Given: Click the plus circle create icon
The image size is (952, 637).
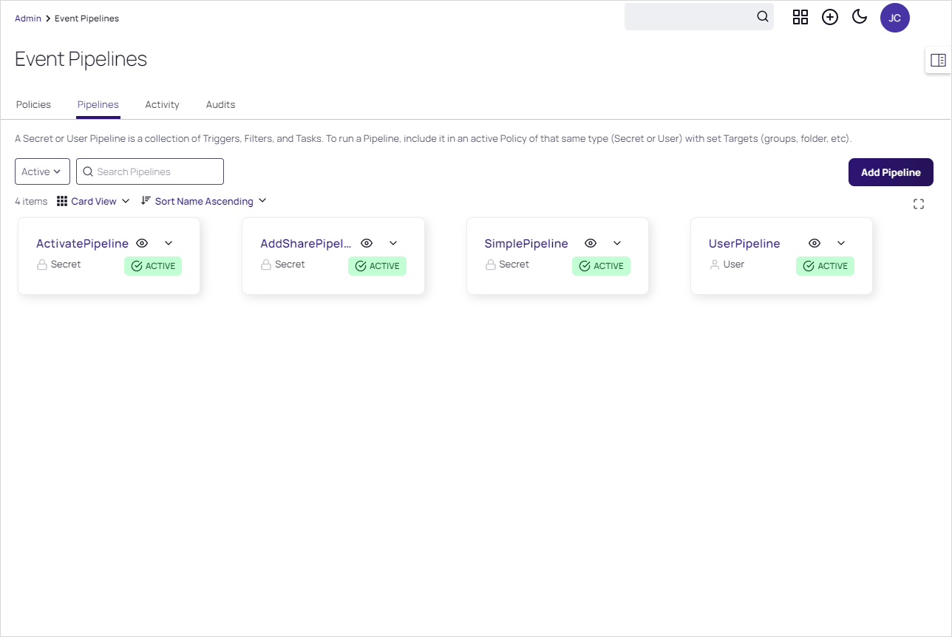Looking at the screenshot, I should (830, 17).
